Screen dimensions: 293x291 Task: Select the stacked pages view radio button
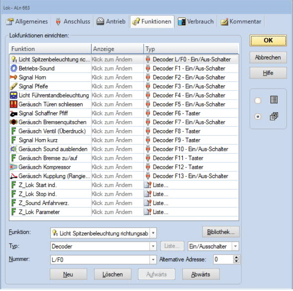(258, 117)
